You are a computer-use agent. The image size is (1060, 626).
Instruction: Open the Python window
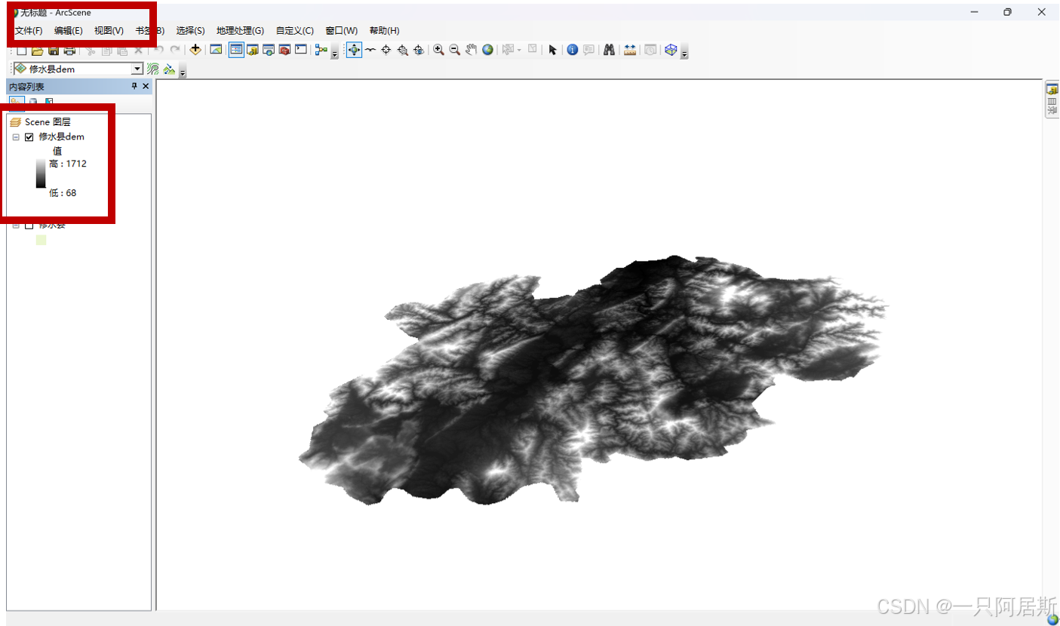(300, 50)
